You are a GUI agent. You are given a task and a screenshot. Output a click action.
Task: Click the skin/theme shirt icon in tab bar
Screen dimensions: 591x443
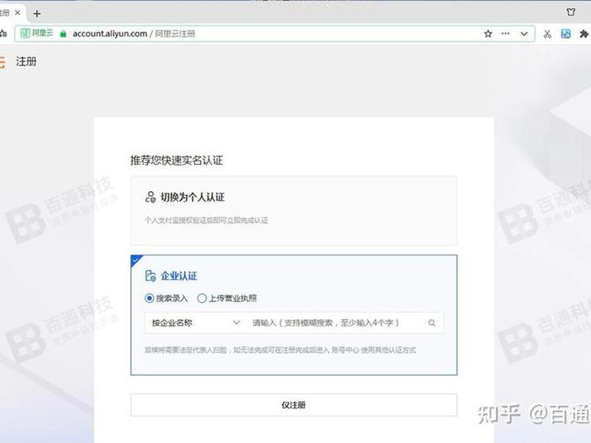(570, 12)
